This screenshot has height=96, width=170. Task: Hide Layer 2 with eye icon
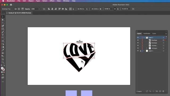[x=138, y=37]
